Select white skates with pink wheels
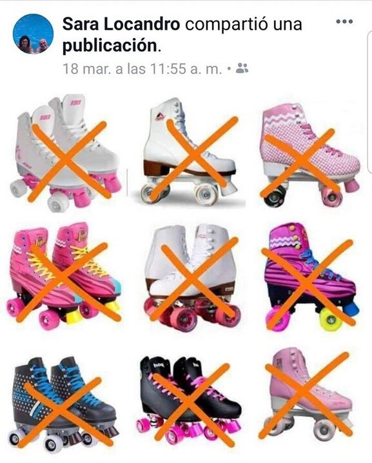372x463 pixels. [x=65, y=153]
